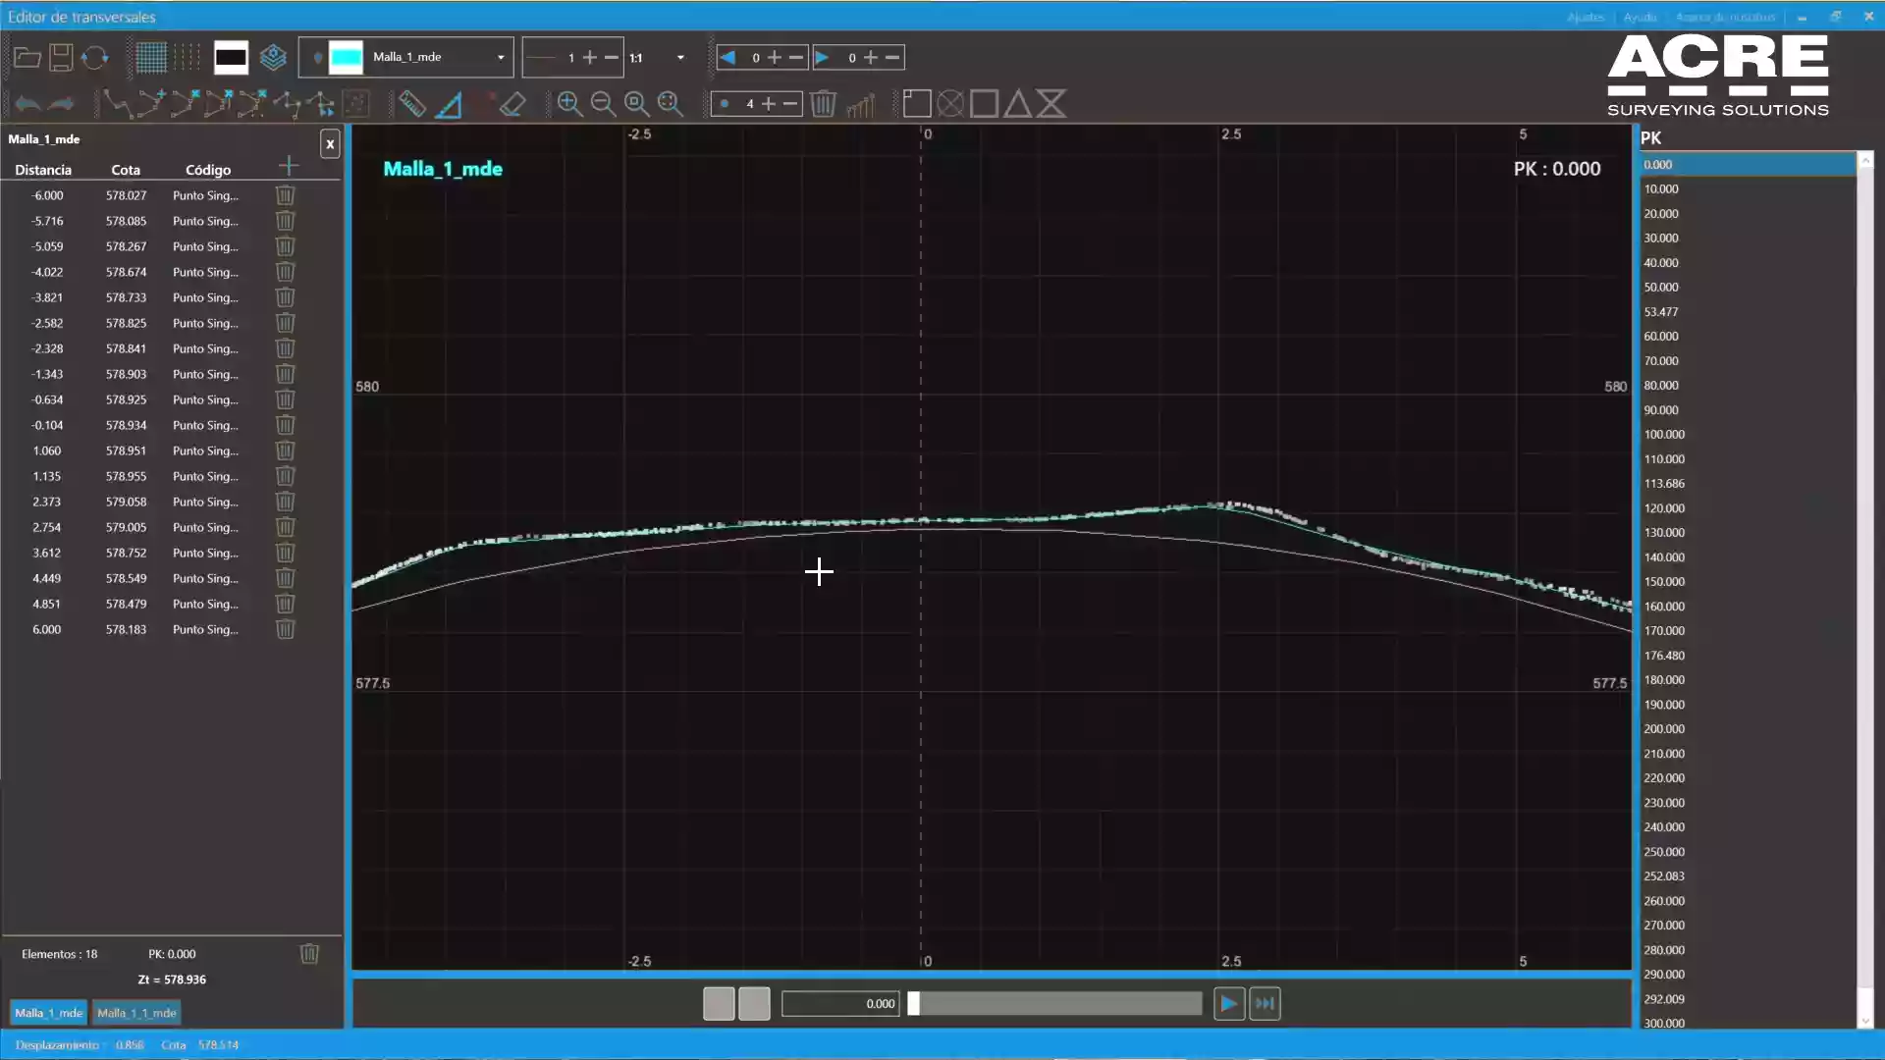Viewport: 1885px width, 1060px height.
Task: Open the Ayuda menu
Action: [x=1640, y=17]
